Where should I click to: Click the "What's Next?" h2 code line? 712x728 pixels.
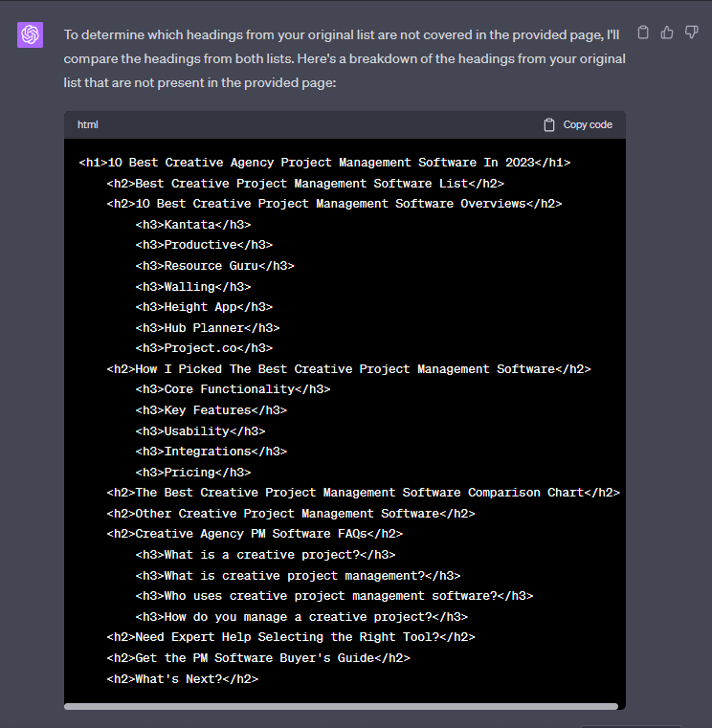pos(182,679)
